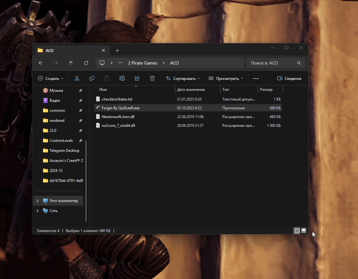Open rendered folder in sidebar
The width and height of the screenshot is (358, 279).
57,121
